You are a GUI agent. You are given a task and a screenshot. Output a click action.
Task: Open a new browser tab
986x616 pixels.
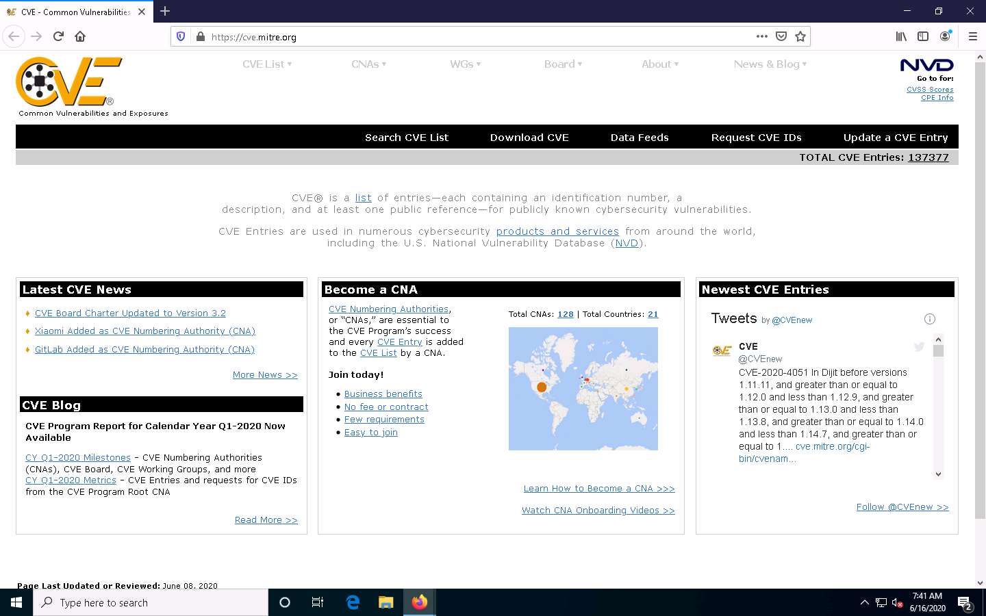coord(165,11)
